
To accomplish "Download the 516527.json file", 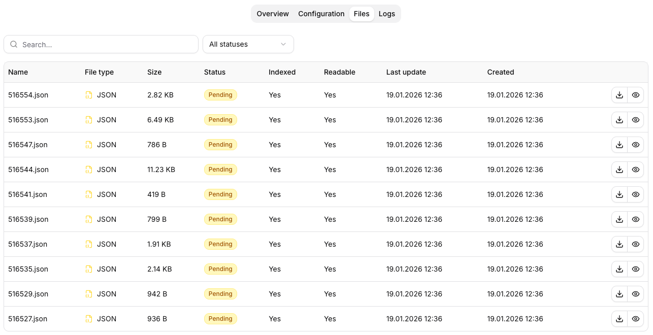I will point(619,319).
